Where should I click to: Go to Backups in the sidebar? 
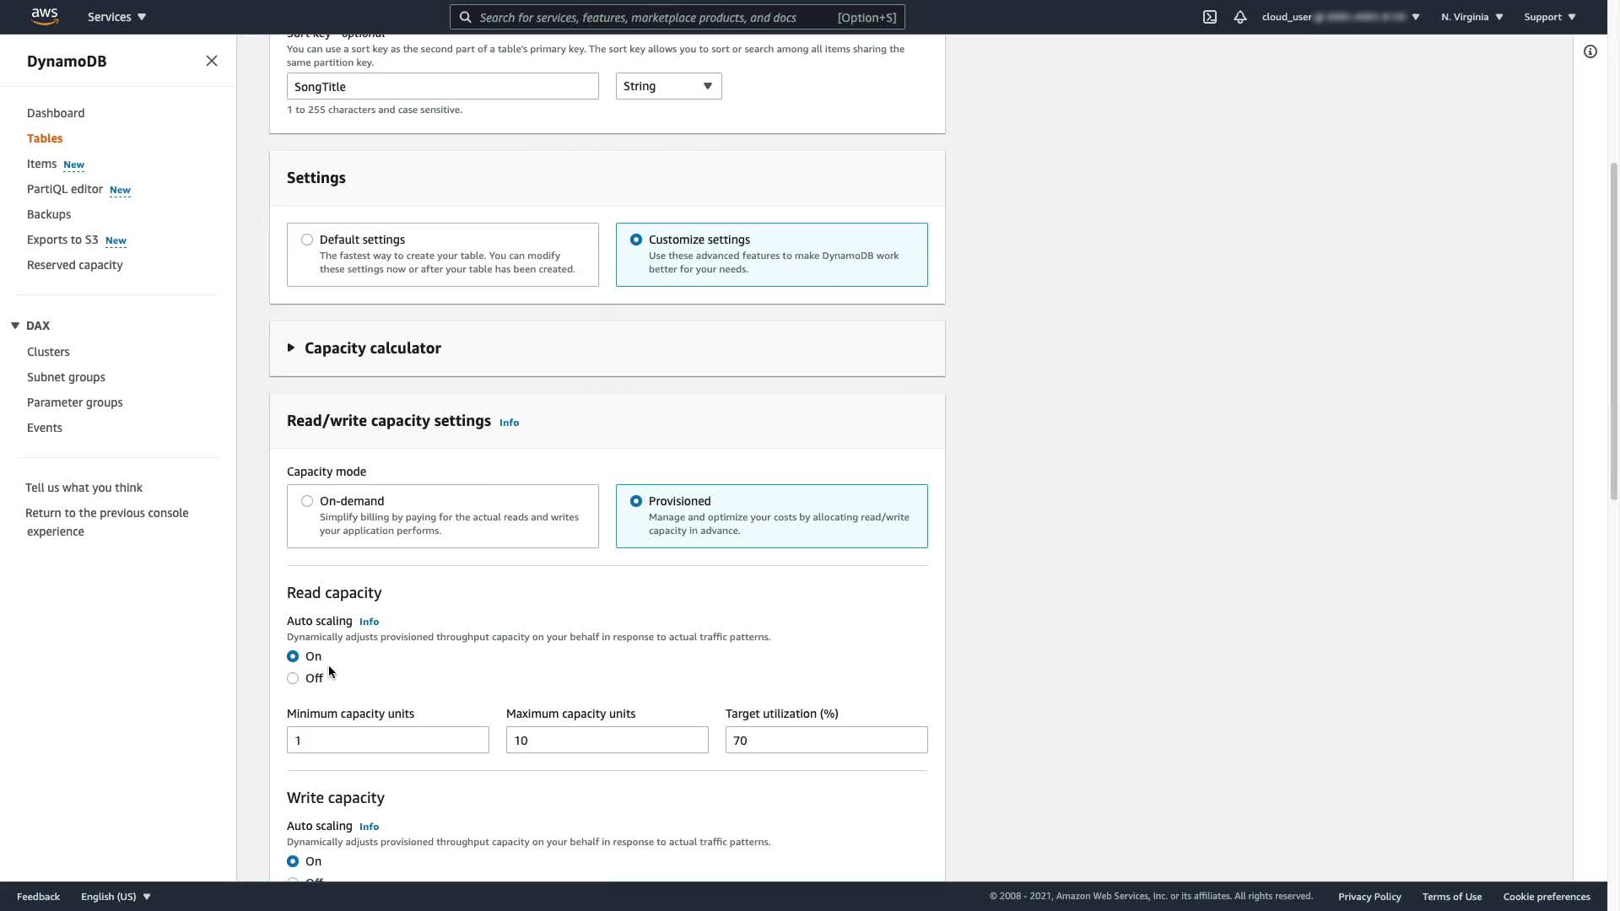tap(49, 214)
